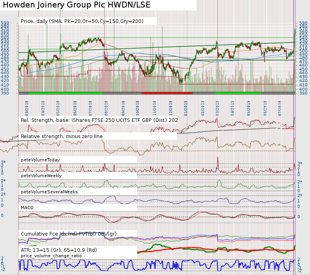This screenshot has width=310, height=275.
Task: Select the 05/2019 date axis label
Action: (248, 108)
